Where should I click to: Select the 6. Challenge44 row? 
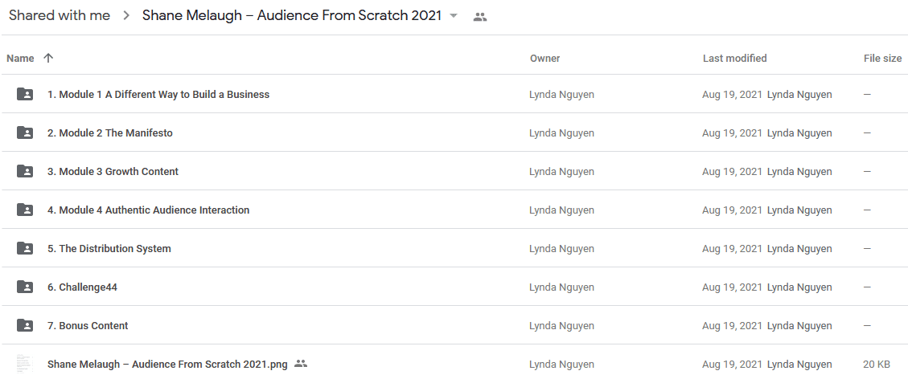click(x=454, y=287)
